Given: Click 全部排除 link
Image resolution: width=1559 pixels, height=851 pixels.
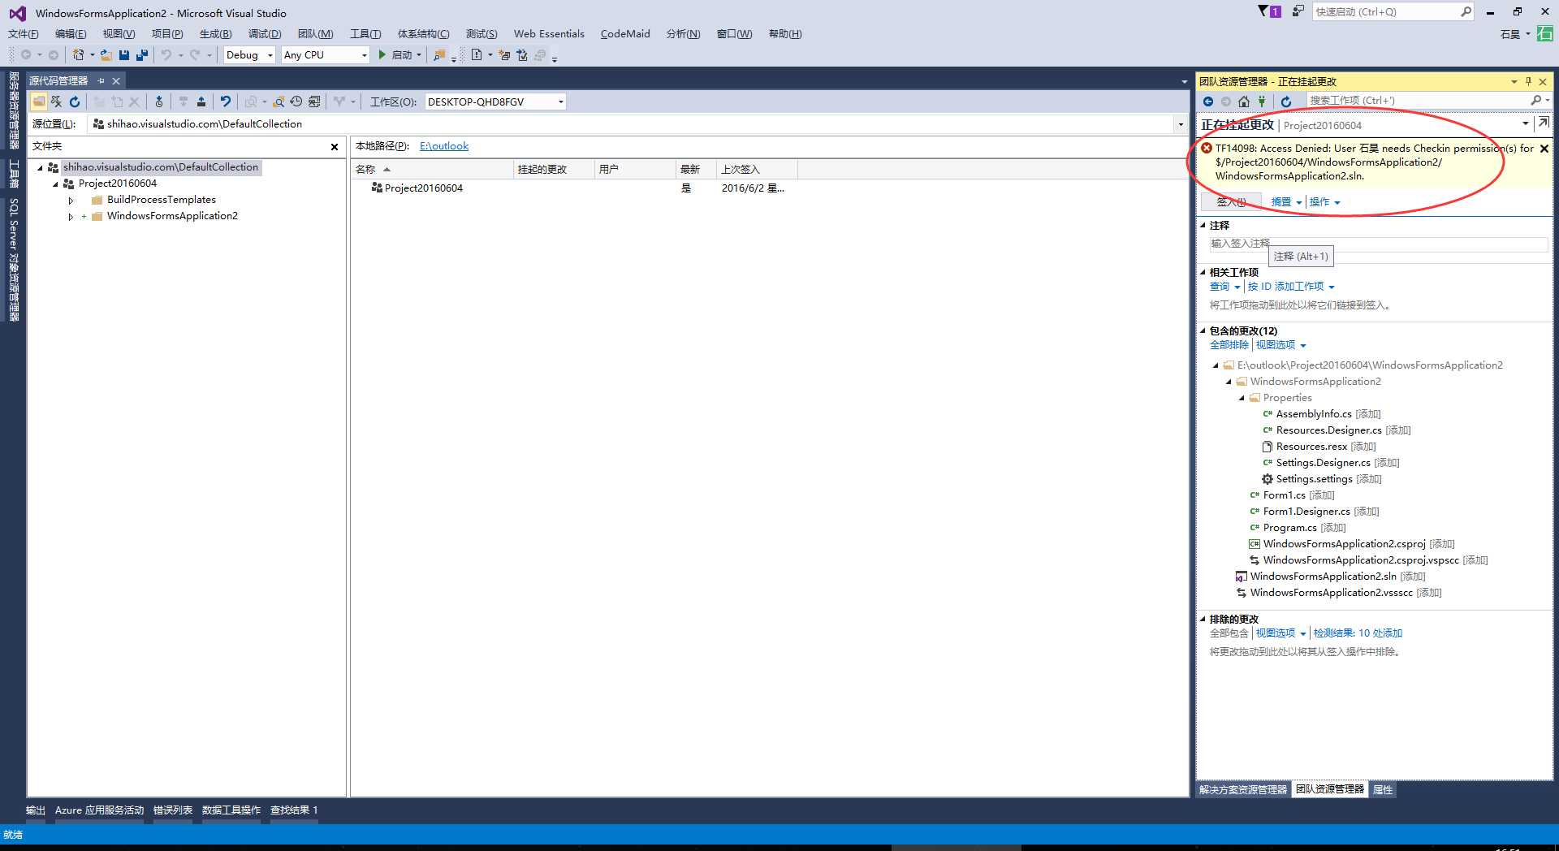Looking at the screenshot, I should [1229, 345].
